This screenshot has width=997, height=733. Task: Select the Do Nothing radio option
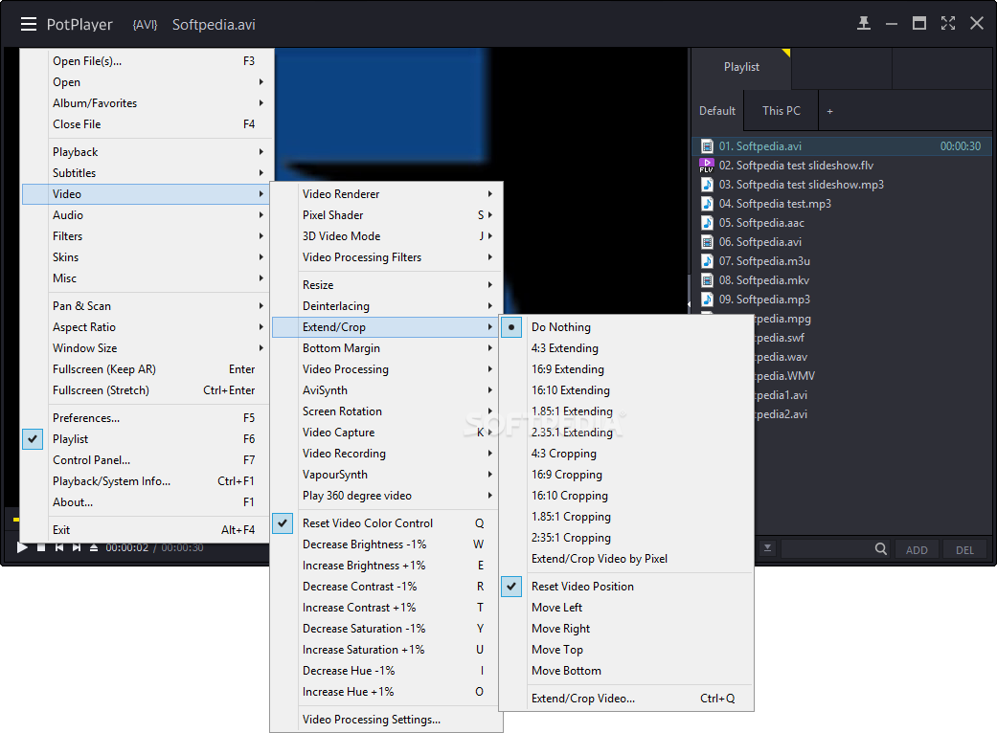pyautogui.click(x=511, y=327)
